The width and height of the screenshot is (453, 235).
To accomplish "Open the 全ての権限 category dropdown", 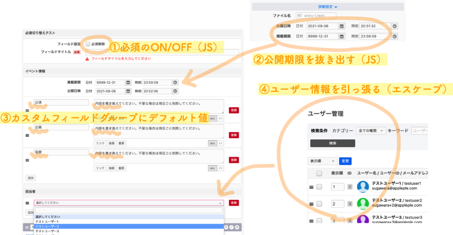I will click(x=371, y=131).
